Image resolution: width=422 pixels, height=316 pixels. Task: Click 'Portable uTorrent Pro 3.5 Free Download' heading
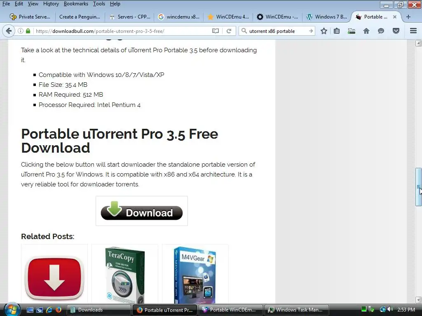120,141
